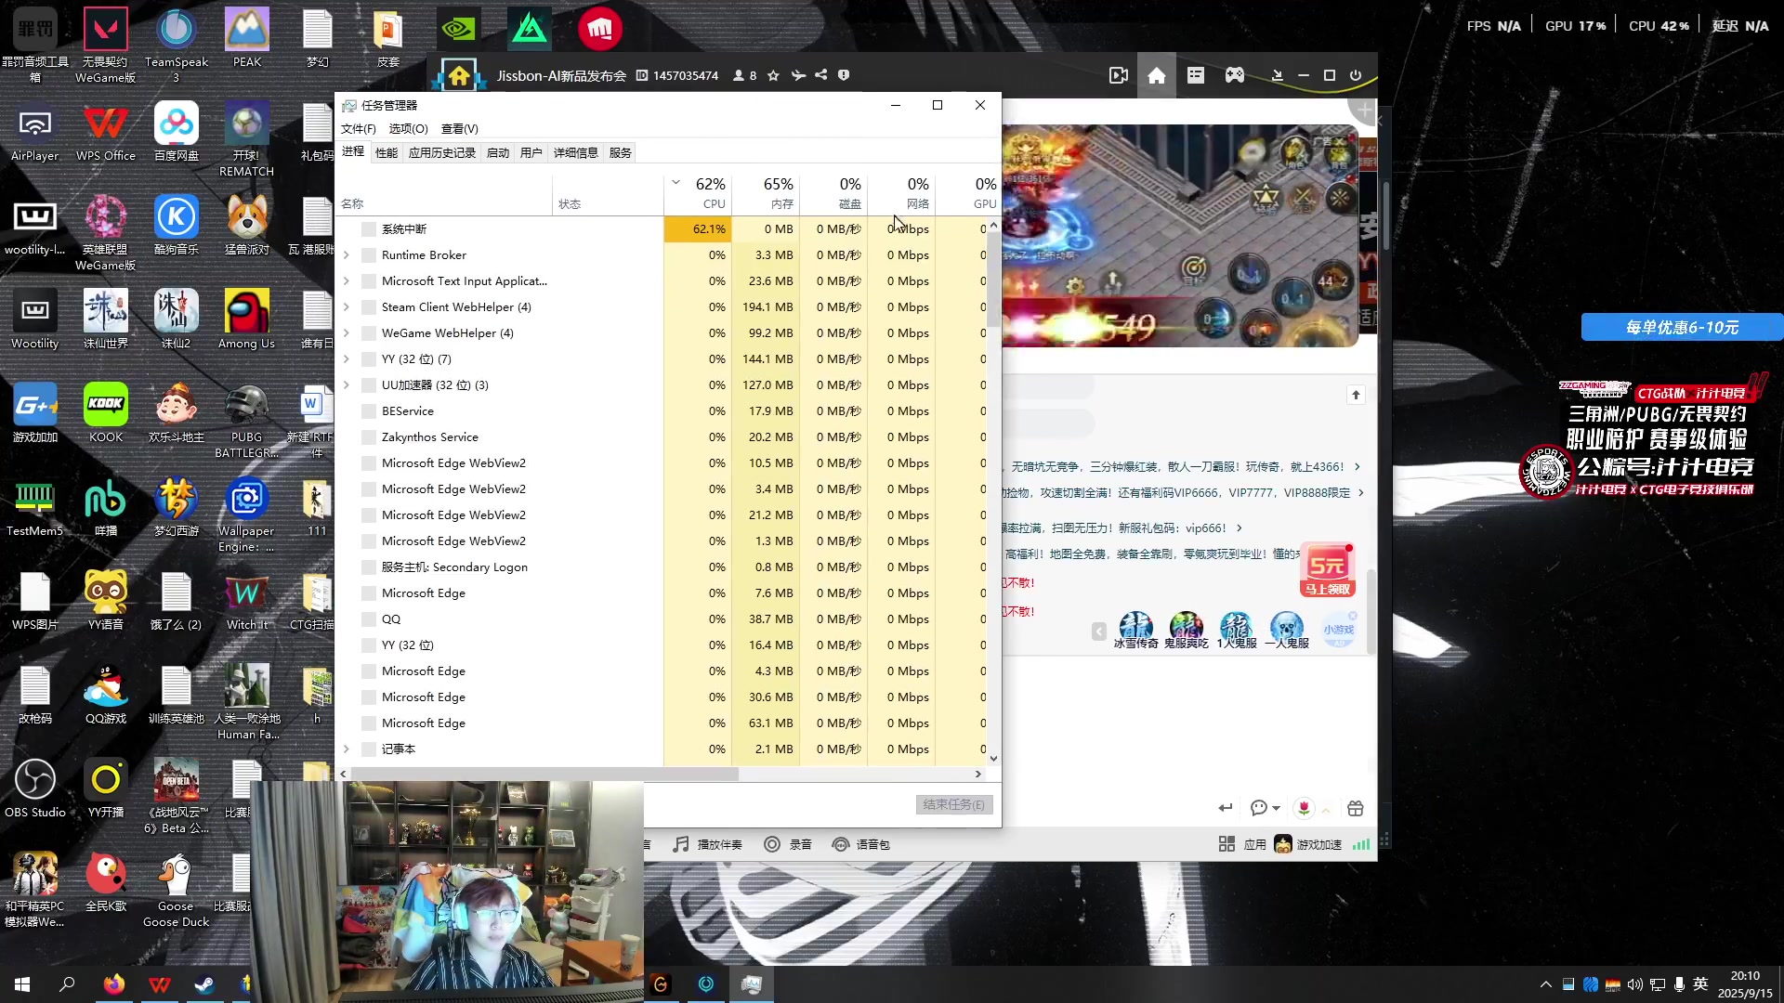Click the Steam icon in taskbar
1784x1003 pixels.
pyautogui.click(x=203, y=984)
